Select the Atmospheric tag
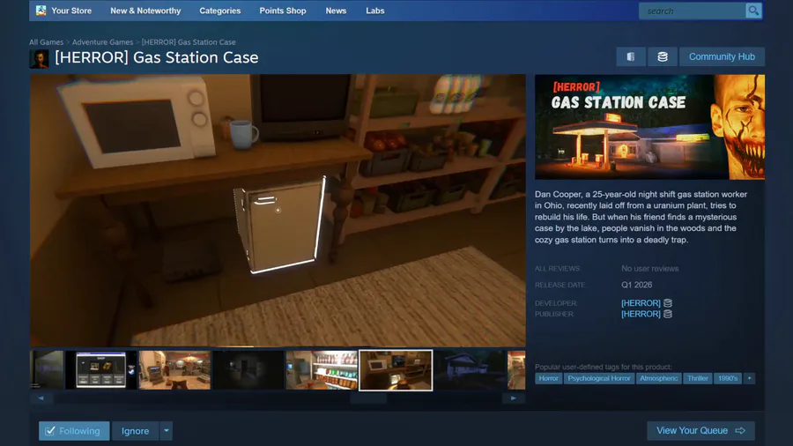This screenshot has width=793, height=446. pyautogui.click(x=658, y=378)
